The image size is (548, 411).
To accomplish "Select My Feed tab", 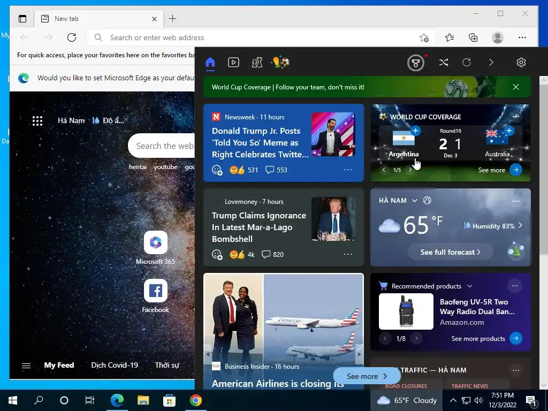I will (x=59, y=365).
